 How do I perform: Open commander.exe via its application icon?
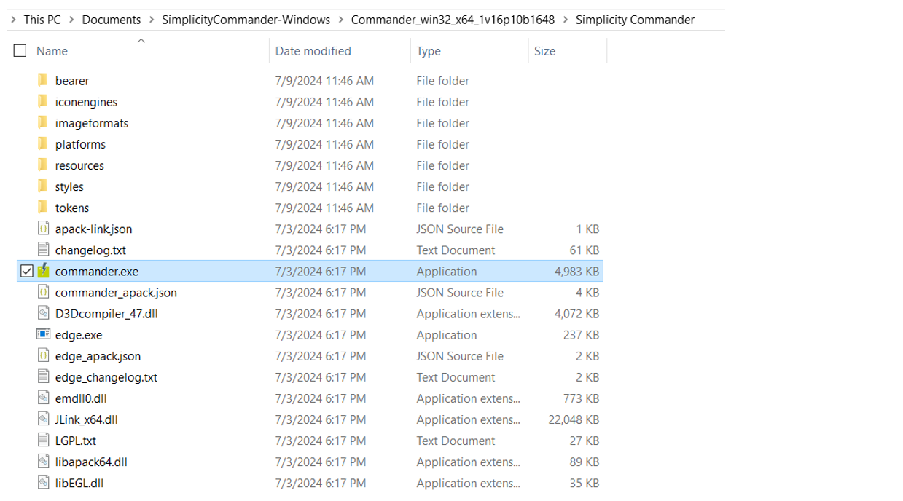(44, 271)
